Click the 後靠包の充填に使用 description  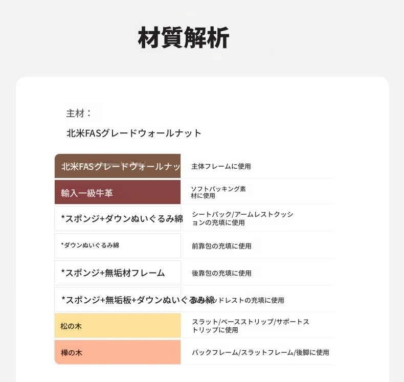coord(221,273)
